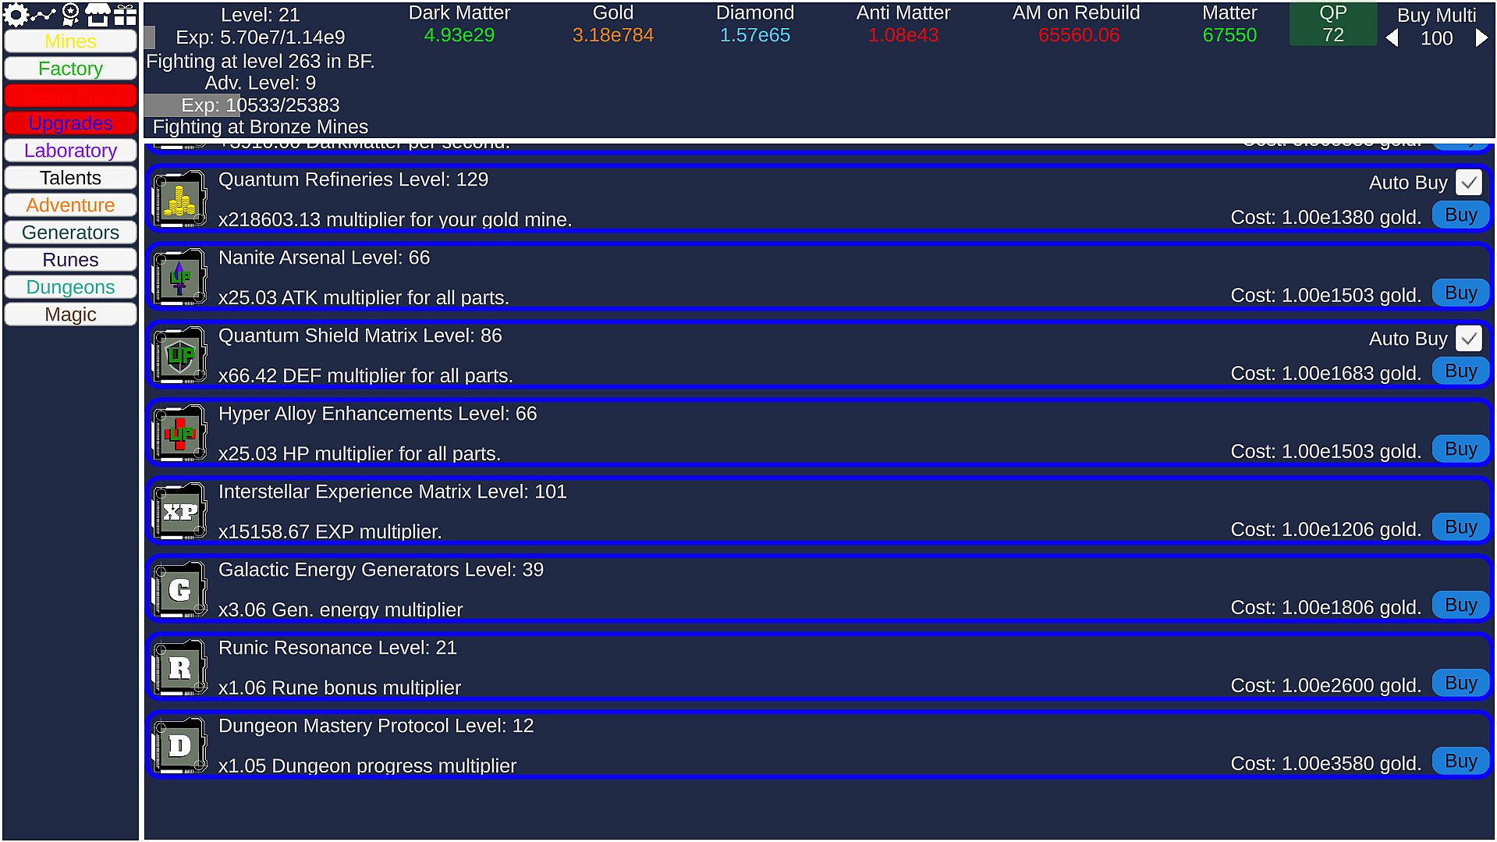Click 'Cost: 1.00e3580 gold.' text
Viewport: 1497px width, 842px height.
click(1325, 764)
